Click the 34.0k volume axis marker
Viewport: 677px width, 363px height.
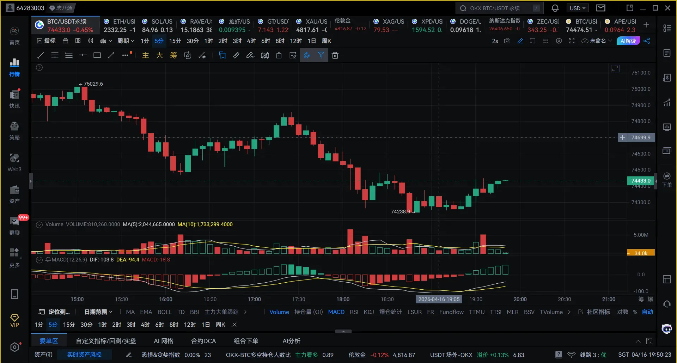click(641, 253)
